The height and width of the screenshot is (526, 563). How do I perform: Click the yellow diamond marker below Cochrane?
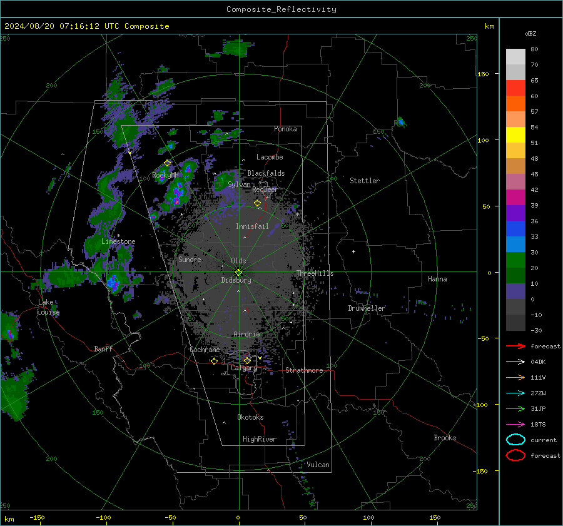click(214, 361)
